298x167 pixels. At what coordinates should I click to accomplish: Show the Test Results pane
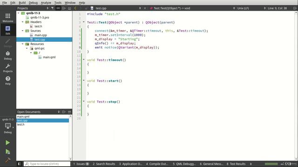[236, 164]
